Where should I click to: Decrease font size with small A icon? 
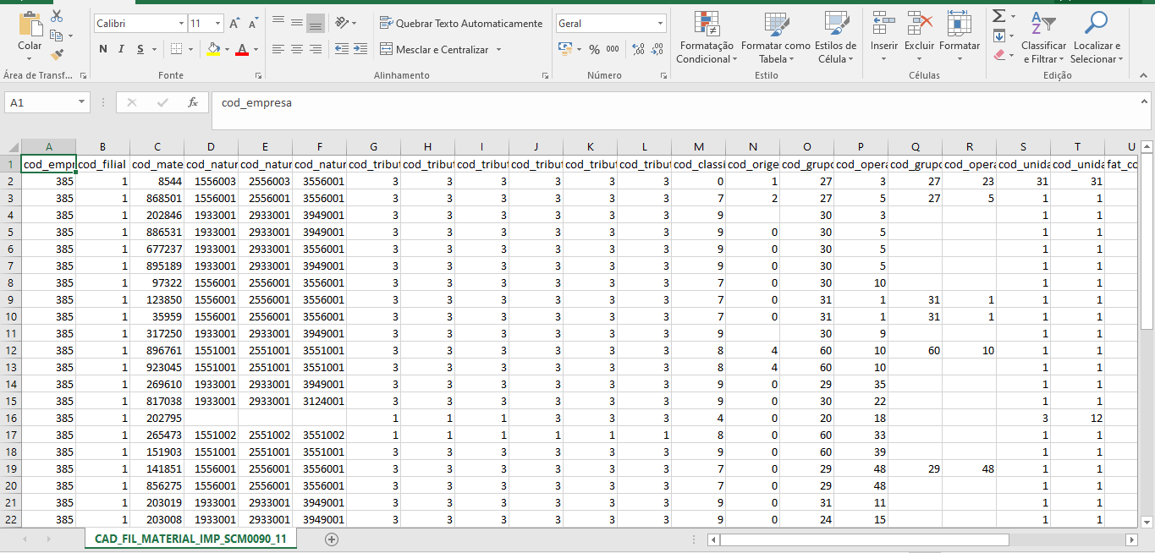point(253,24)
